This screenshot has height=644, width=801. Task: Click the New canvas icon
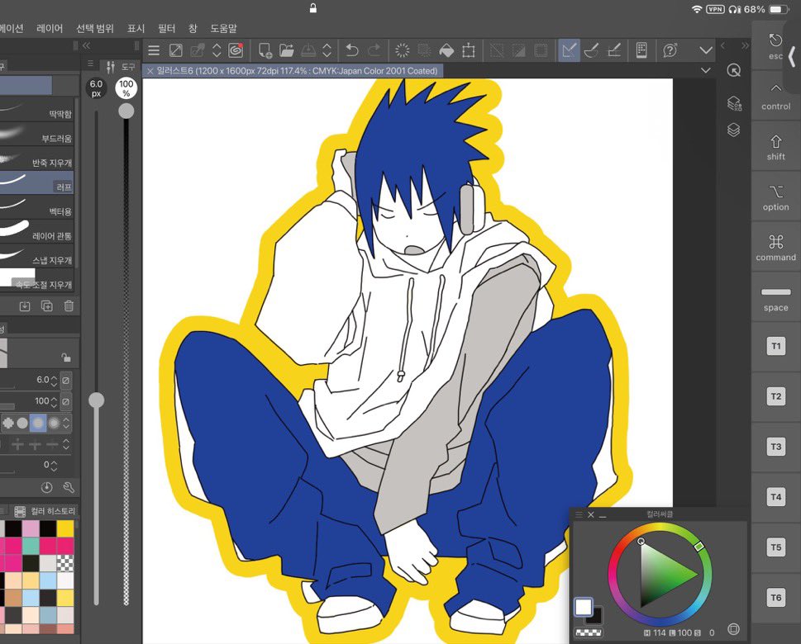tap(265, 50)
